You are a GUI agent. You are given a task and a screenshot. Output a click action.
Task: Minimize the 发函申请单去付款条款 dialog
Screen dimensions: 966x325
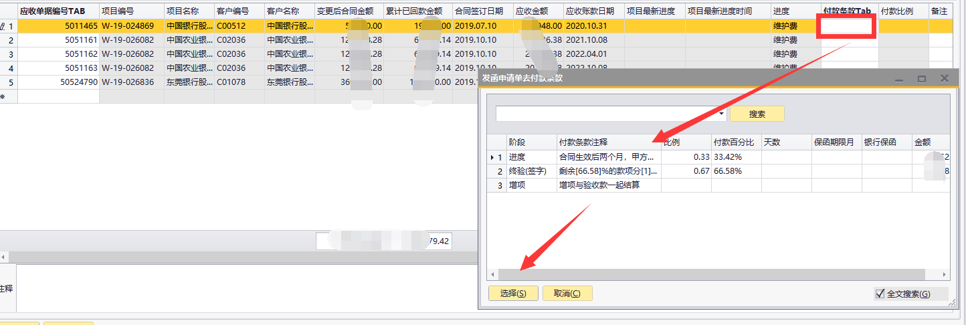[898, 79]
